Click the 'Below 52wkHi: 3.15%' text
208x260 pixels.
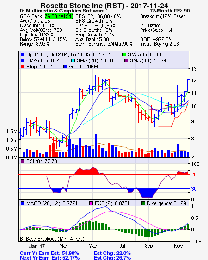pos(43,39)
